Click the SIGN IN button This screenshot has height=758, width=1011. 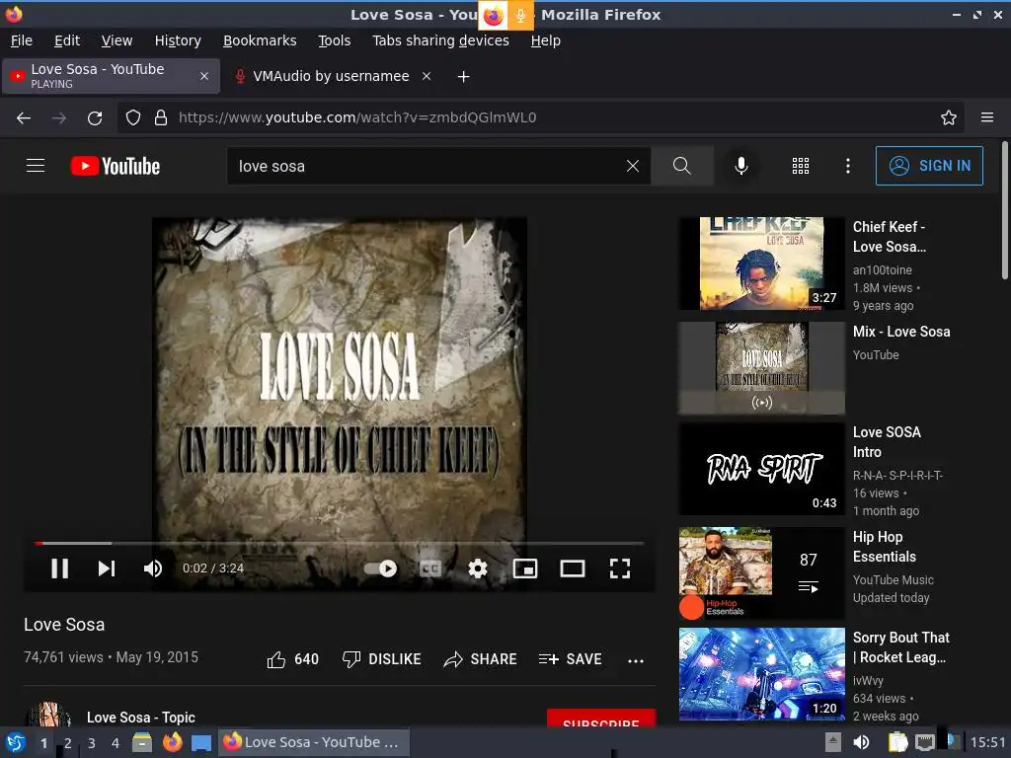click(x=929, y=166)
